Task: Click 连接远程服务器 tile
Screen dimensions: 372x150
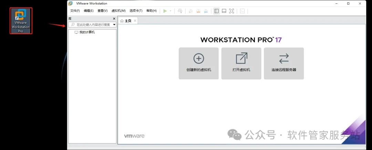Action: [284, 63]
